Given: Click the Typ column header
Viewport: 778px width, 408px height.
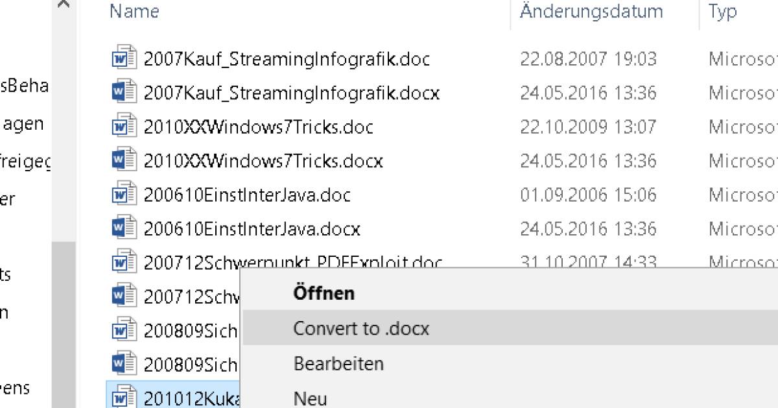Looking at the screenshot, I should coord(722,12).
